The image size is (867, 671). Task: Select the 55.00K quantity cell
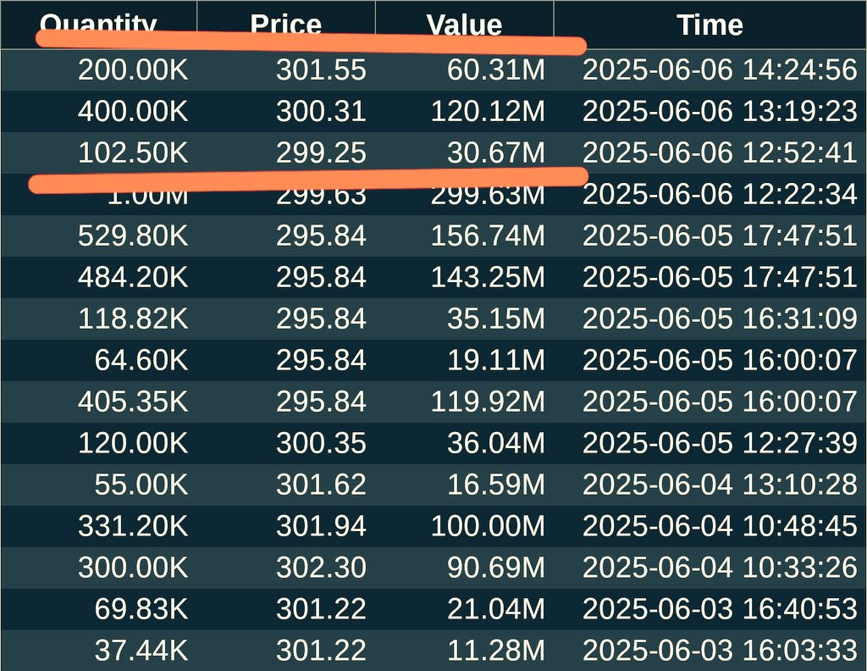(x=141, y=485)
